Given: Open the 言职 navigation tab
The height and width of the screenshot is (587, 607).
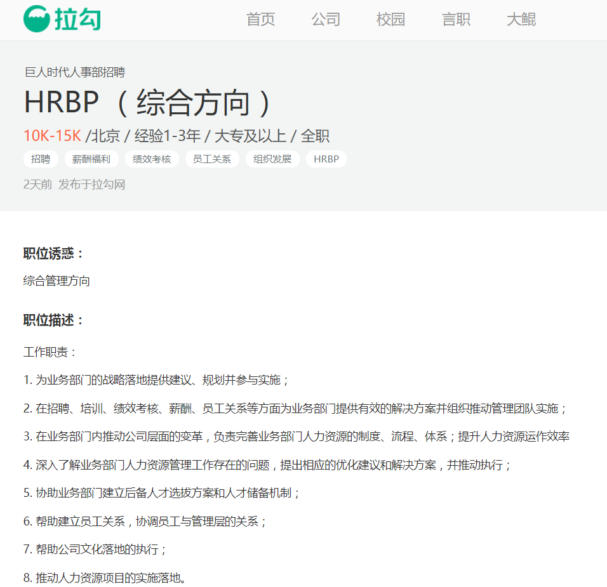Looking at the screenshot, I should click(x=456, y=20).
